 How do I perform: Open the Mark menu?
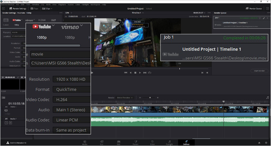pyautogui.click(x=48, y=5)
